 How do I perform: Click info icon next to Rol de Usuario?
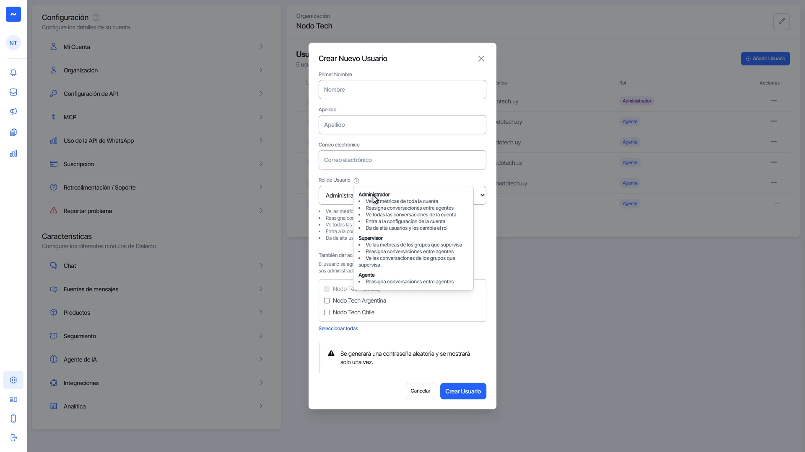[356, 181]
